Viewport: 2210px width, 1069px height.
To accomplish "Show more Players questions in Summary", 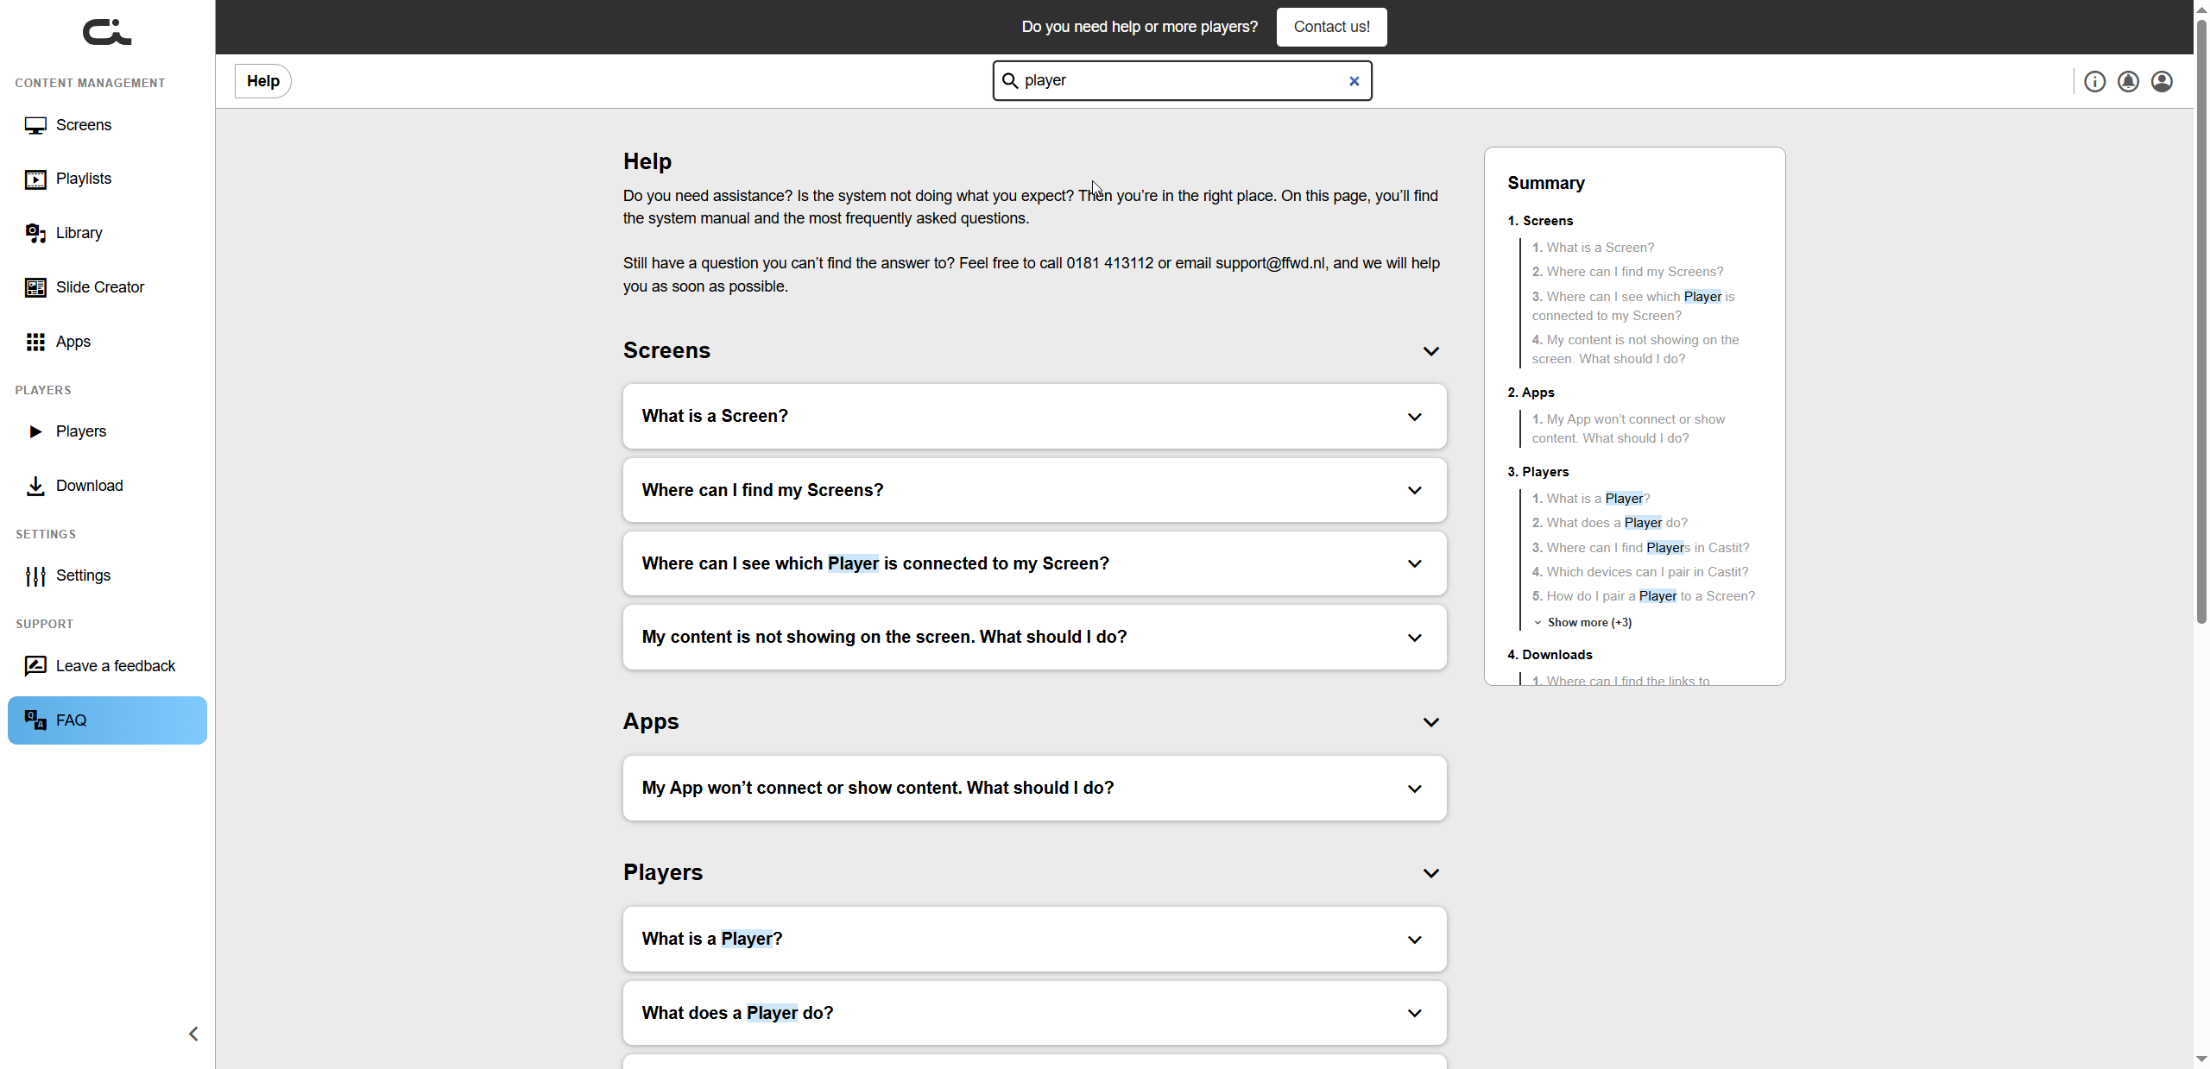I will coord(1588,621).
